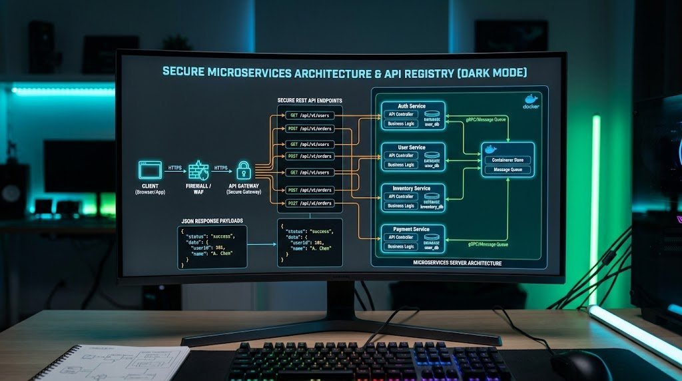
Task: Click the FIREWALL / WAF label
Action: click(x=198, y=189)
